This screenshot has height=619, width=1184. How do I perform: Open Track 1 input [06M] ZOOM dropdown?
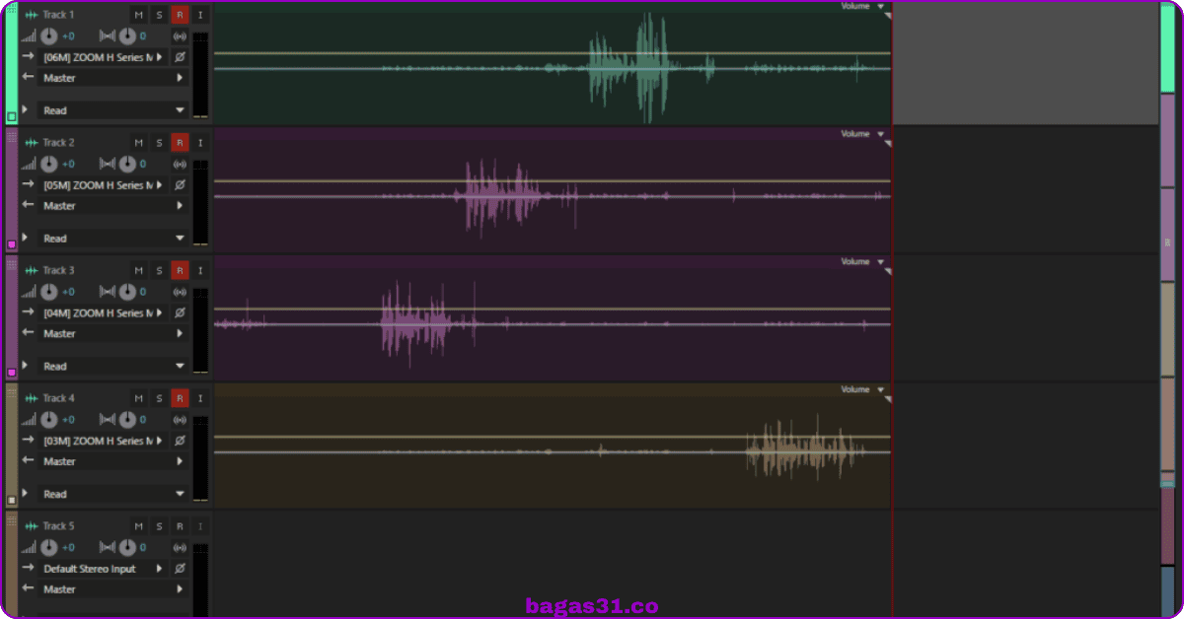[103, 57]
